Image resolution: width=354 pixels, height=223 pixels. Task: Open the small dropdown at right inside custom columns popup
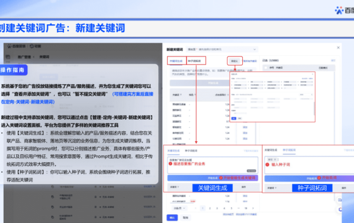(306, 95)
